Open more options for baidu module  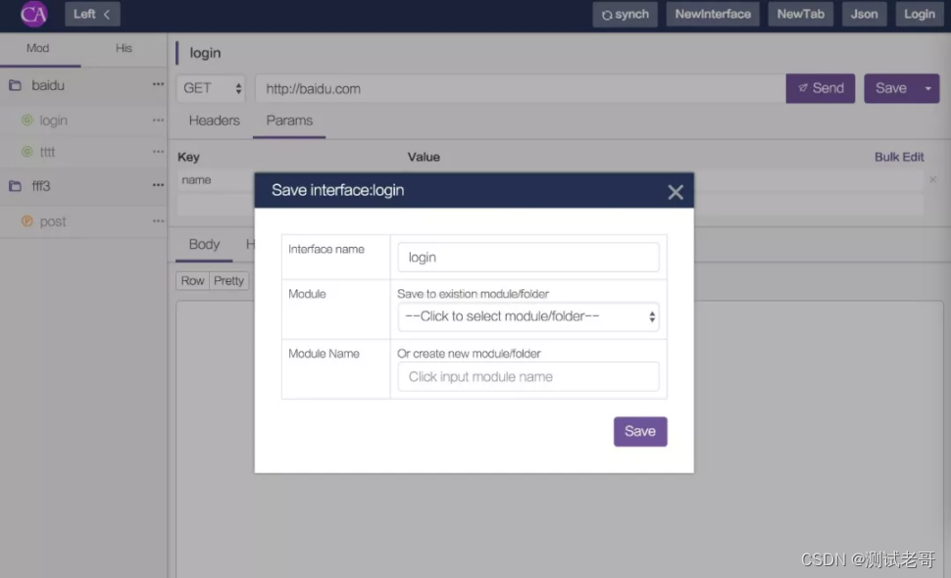(x=158, y=84)
